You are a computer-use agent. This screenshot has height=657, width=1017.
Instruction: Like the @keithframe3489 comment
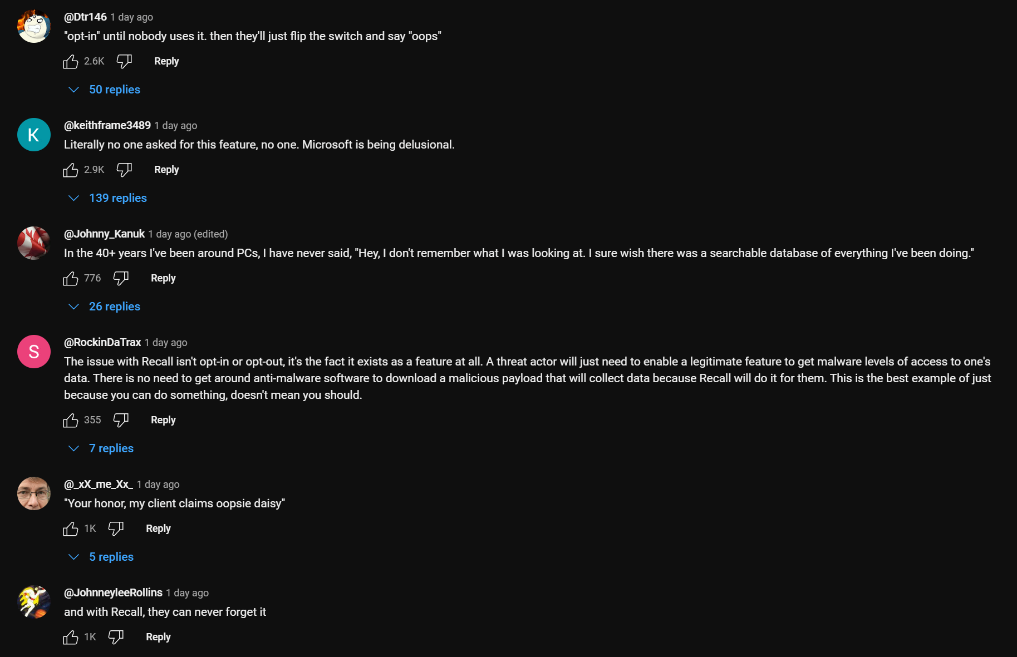[x=71, y=170]
